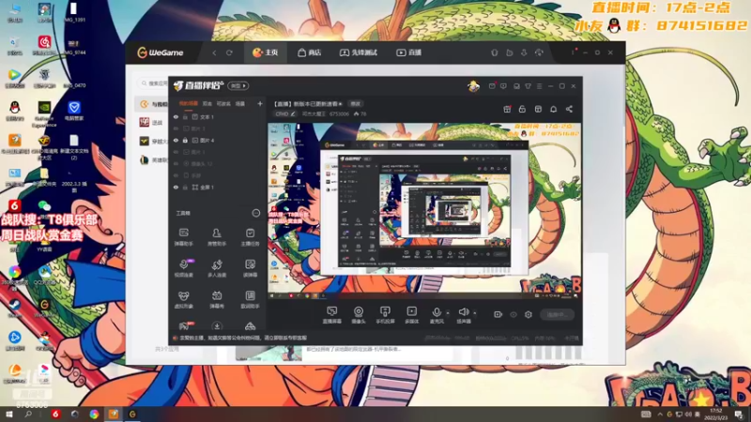Collapse the 工具箱 toolbox section

[x=255, y=213]
